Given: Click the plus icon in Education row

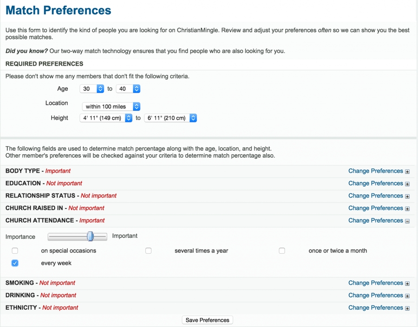Looking at the screenshot, I should [x=407, y=184].
